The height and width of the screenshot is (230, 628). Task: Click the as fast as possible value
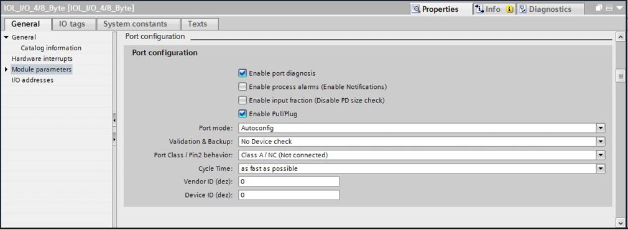pos(269,168)
